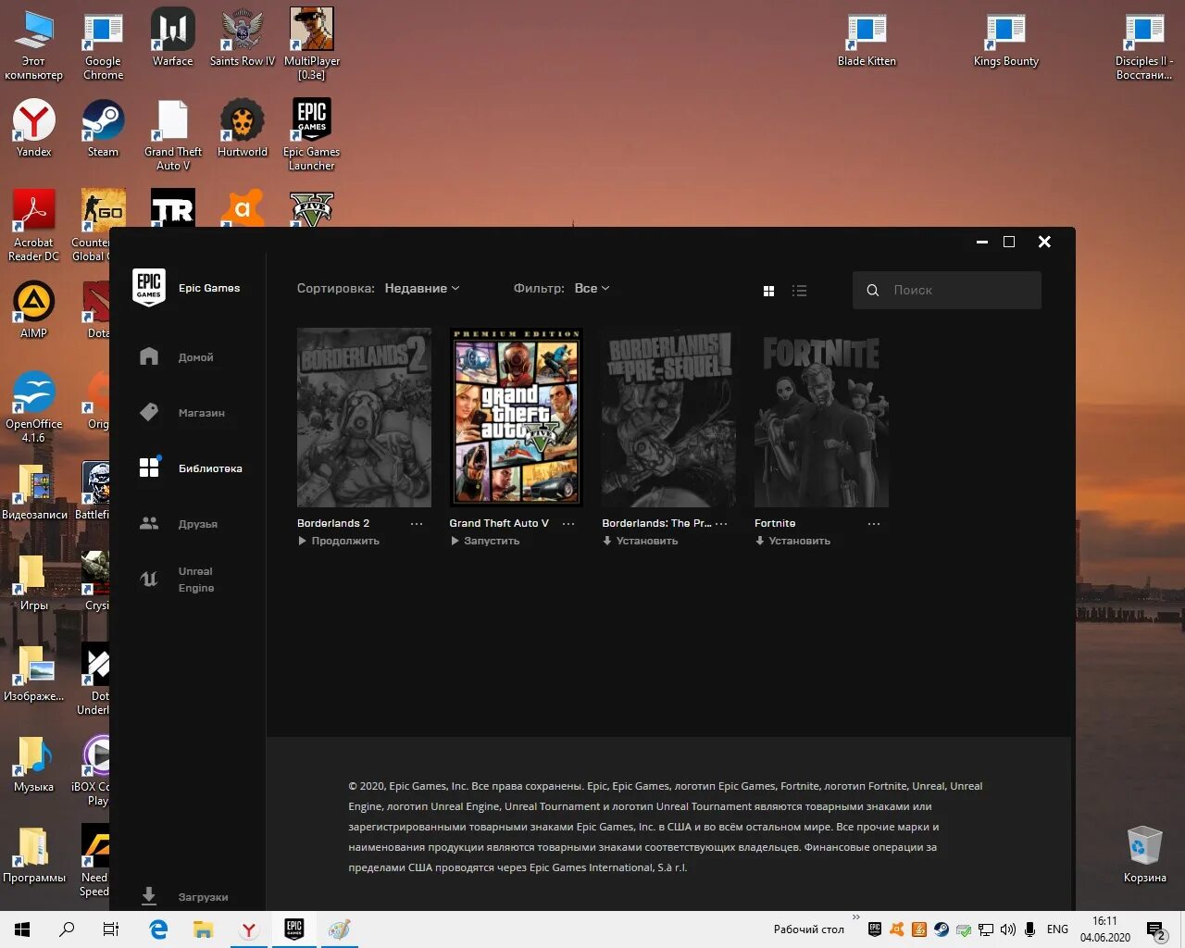Screen dimensions: 1185x948
Task: Open options menu for Grand Theft Auto V
Action: pyautogui.click(x=568, y=524)
